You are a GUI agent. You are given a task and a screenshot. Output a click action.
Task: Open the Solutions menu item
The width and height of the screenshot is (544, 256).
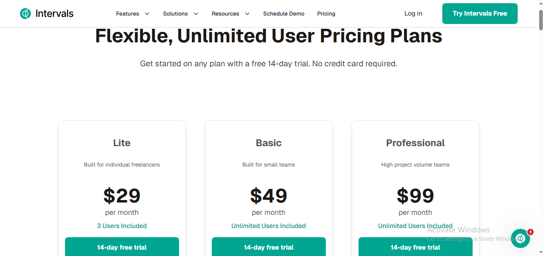175,14
